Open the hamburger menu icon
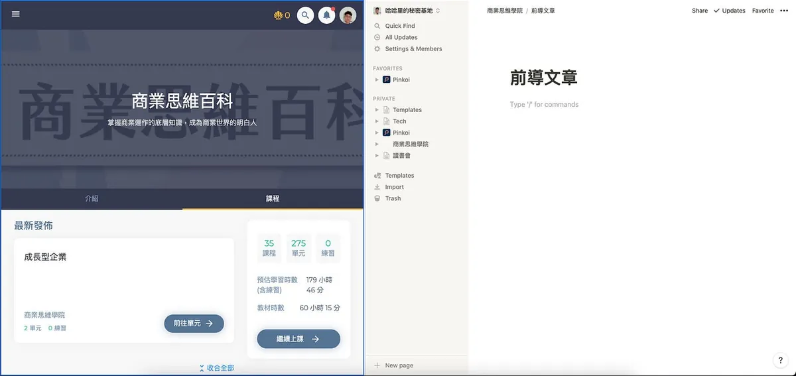796x376 pixels. click(x=16, y=14)
